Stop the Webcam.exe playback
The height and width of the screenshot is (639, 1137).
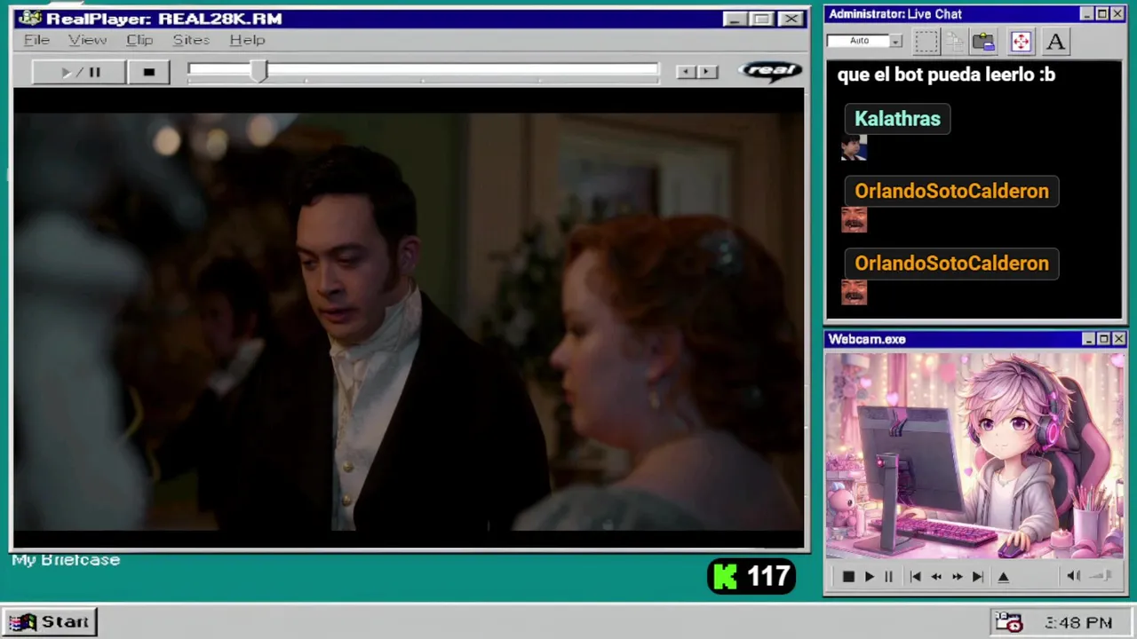(847, 577)
